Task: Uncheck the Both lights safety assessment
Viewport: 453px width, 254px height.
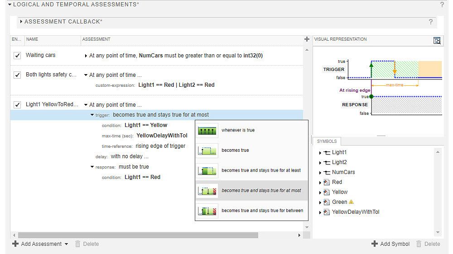Action: [17, 75]
